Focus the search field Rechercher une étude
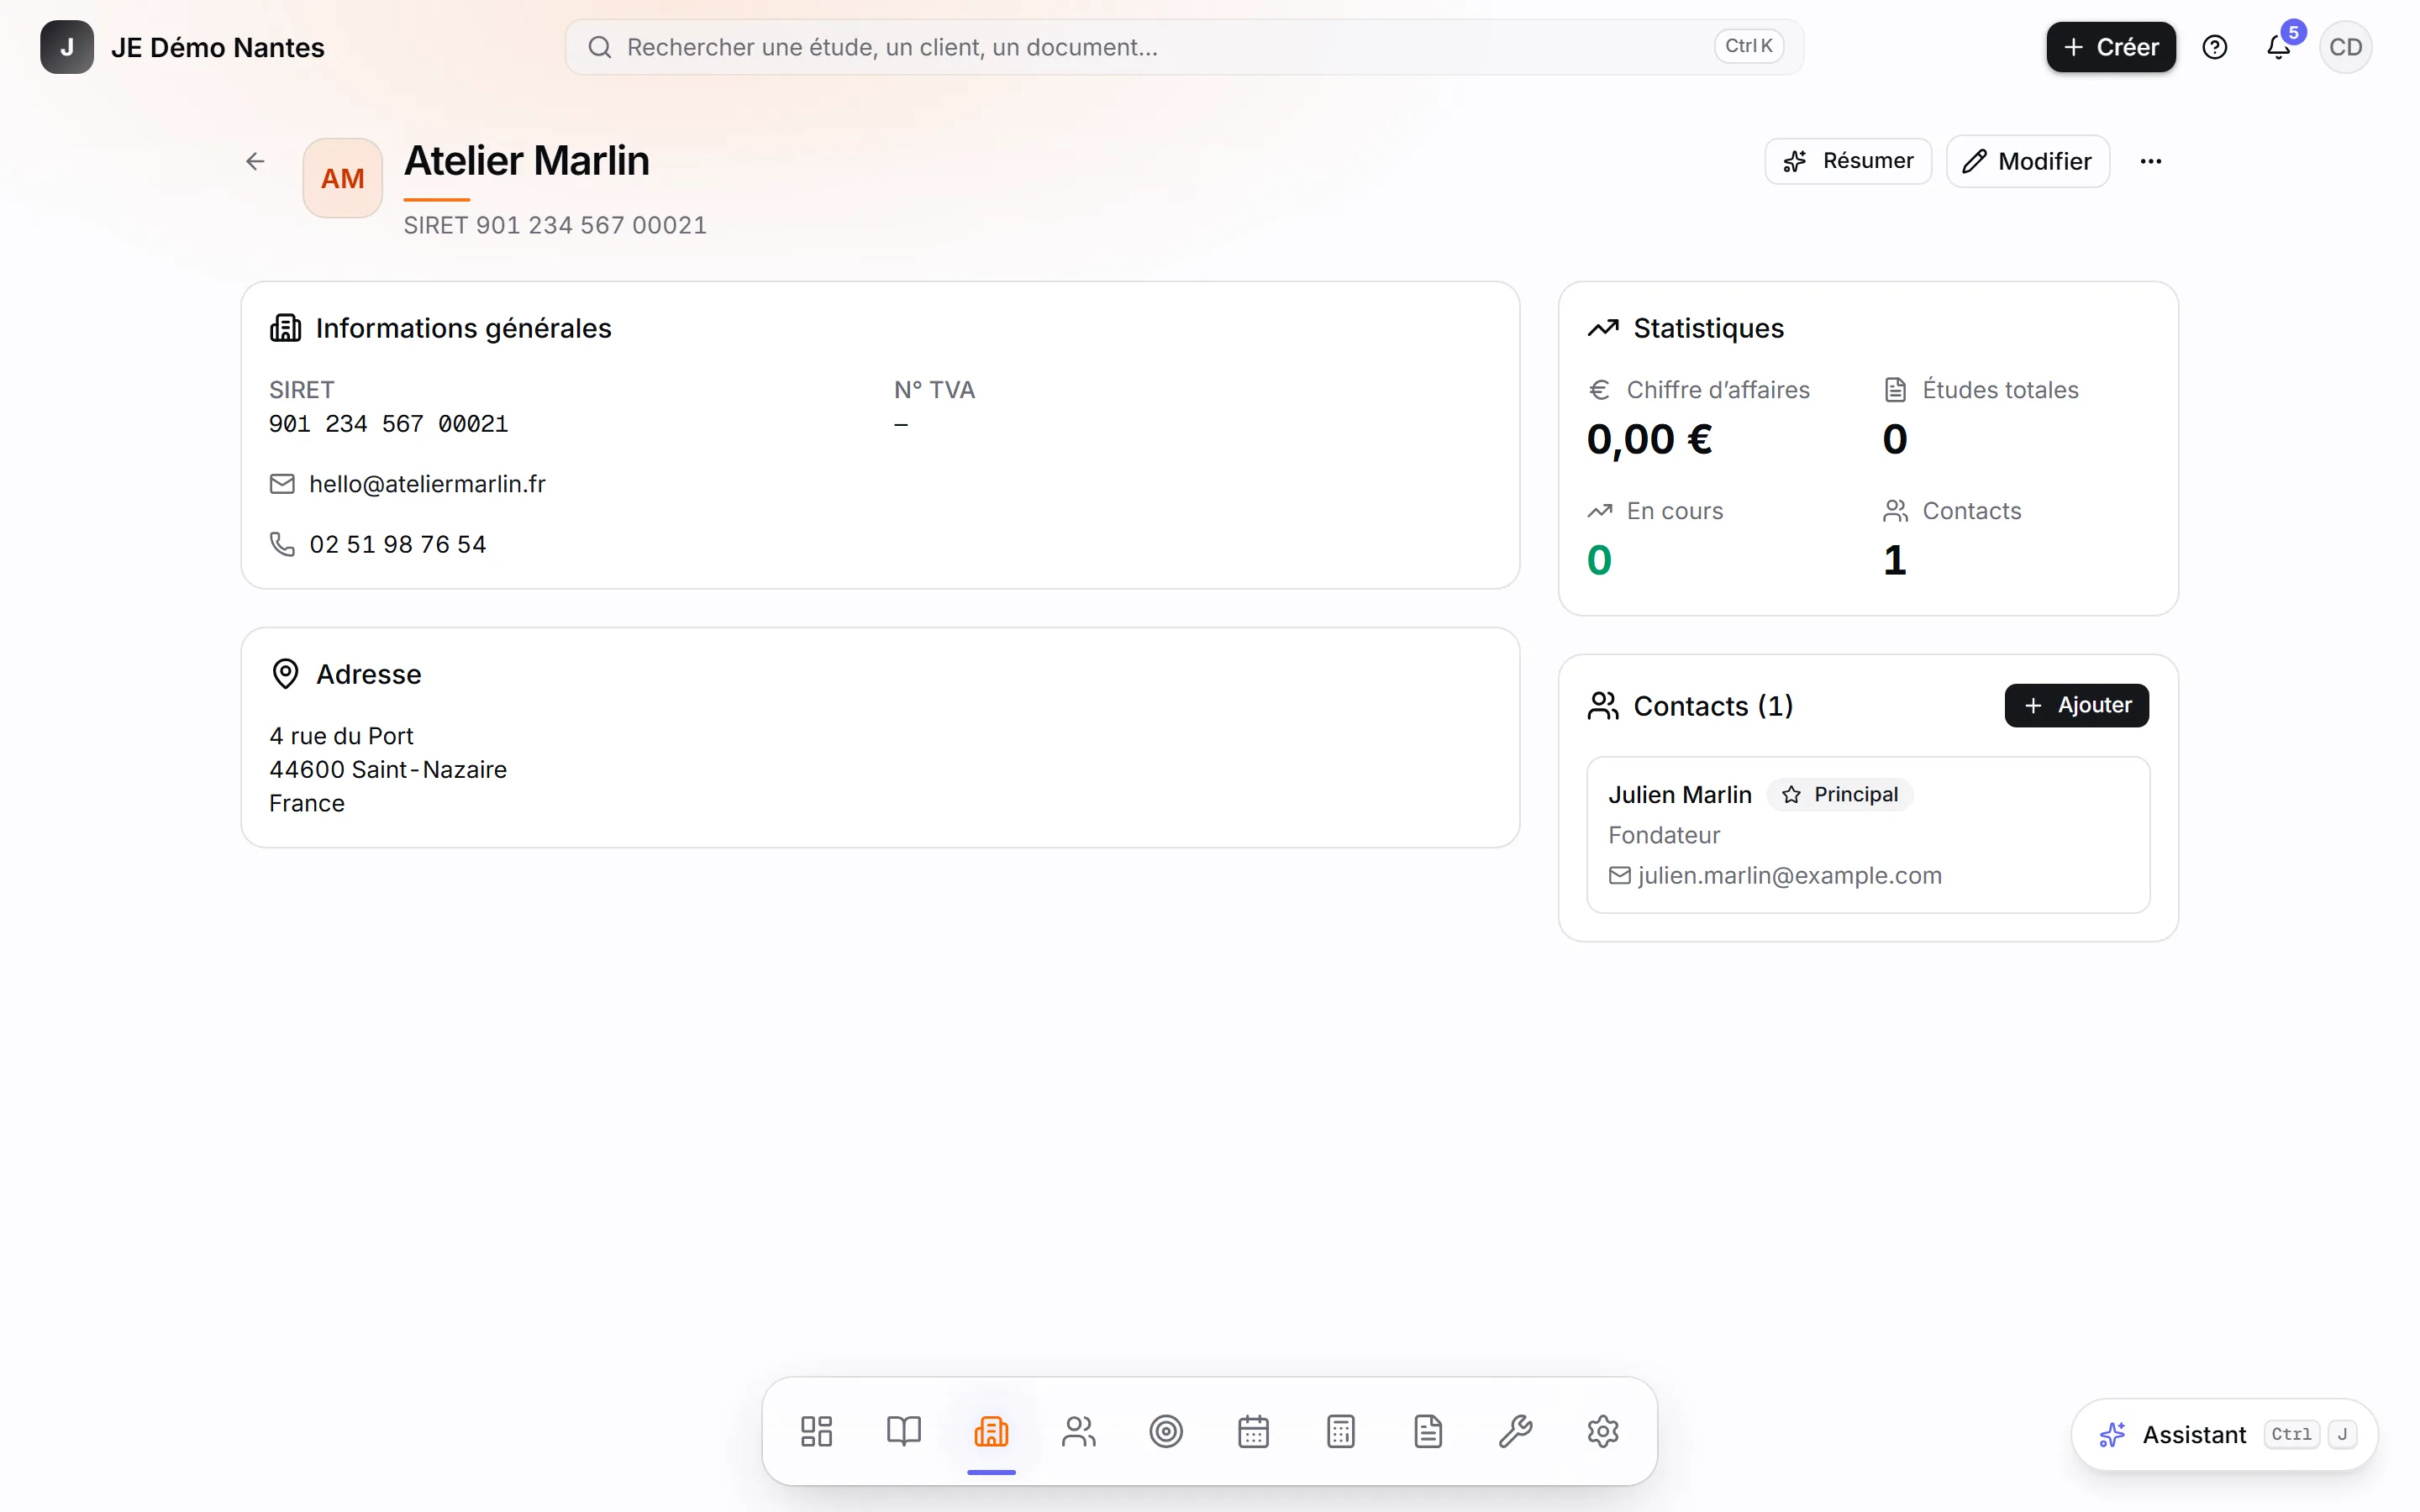 [1185, 47]
